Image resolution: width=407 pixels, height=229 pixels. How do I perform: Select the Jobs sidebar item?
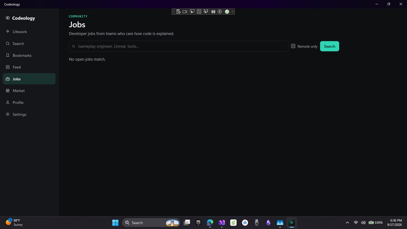(x=29, y=79)
